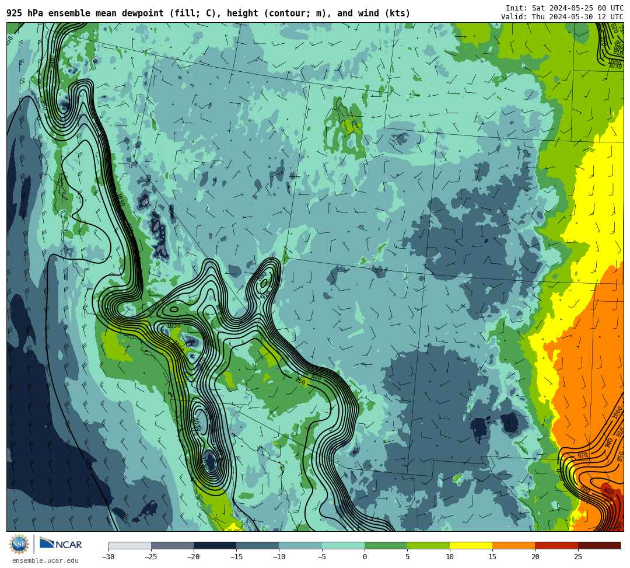
Task: Click the colorbar label '0'
Action: tap(365, 557)
